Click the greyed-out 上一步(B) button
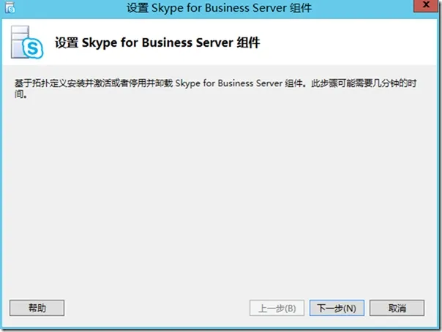Viewport: 442px width, 332px height. coord(277,308)
